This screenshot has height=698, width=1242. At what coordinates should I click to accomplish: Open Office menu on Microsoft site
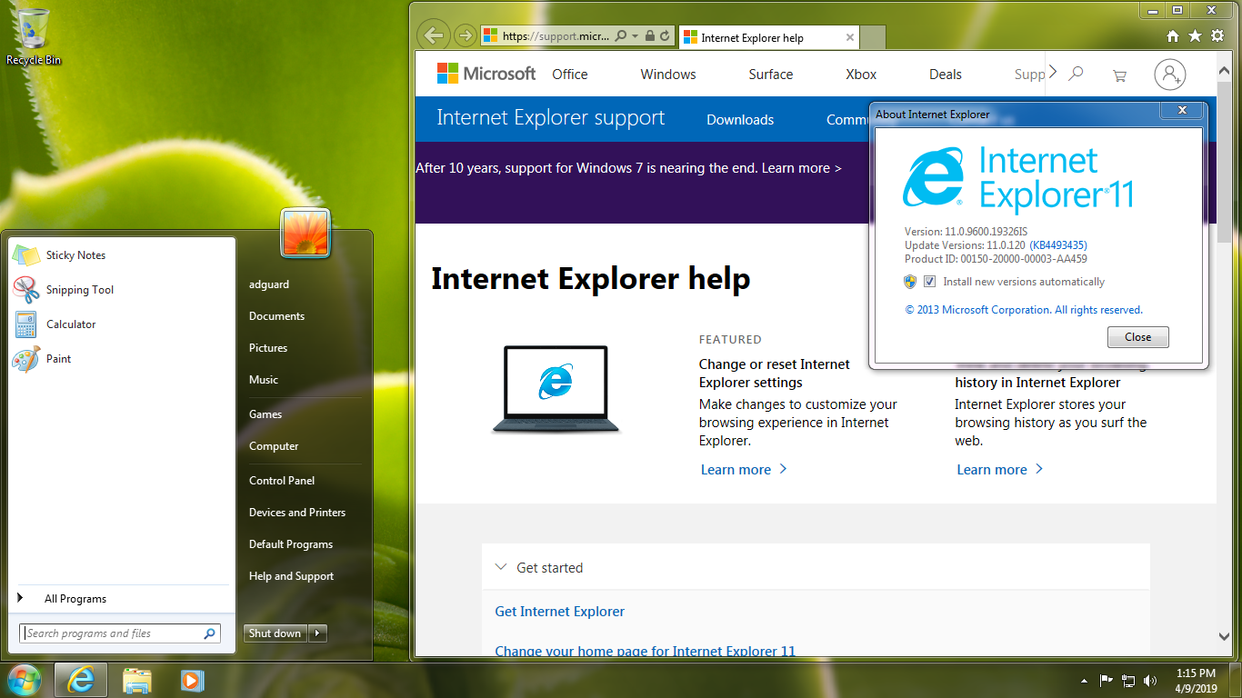570,75
